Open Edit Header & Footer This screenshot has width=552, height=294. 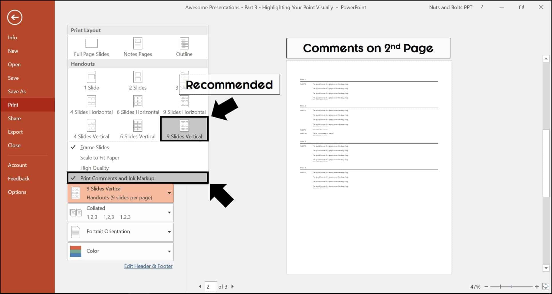click(148, 266)
